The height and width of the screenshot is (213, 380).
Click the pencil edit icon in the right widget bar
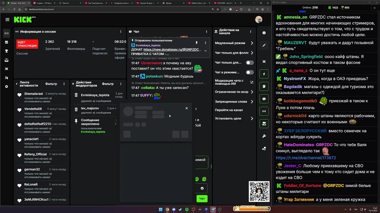(264, 45)
